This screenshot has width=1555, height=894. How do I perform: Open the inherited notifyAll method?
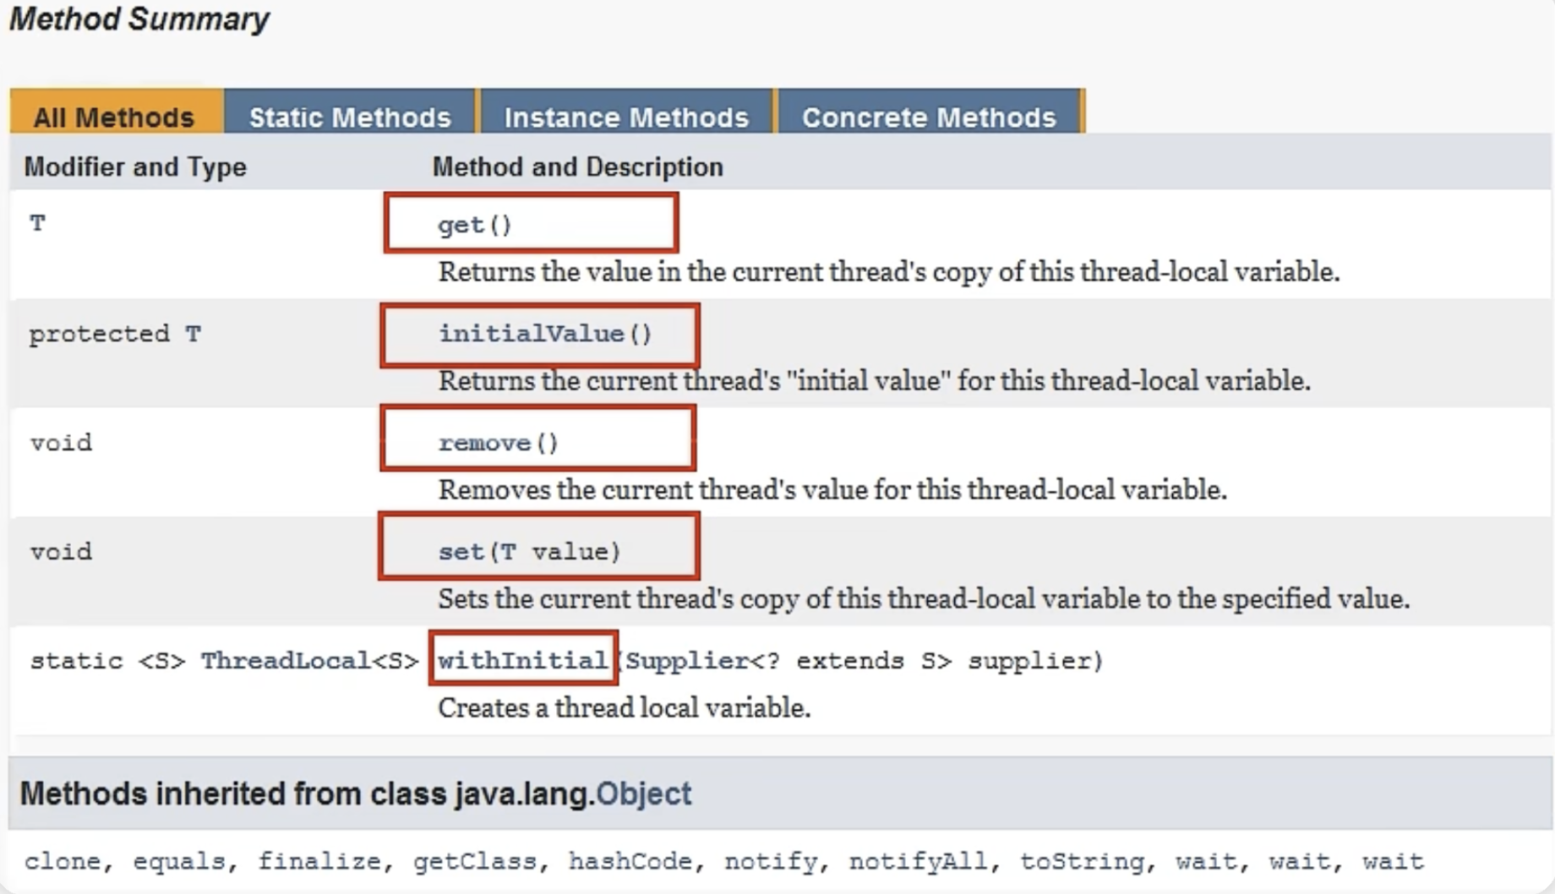(x=918, y=861)
